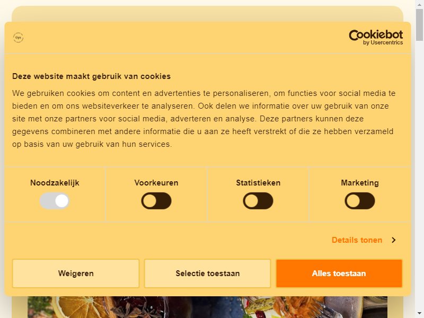Click the Weigeren button
The height and width of the screenshot is (318, 424).
pos(76,273)
